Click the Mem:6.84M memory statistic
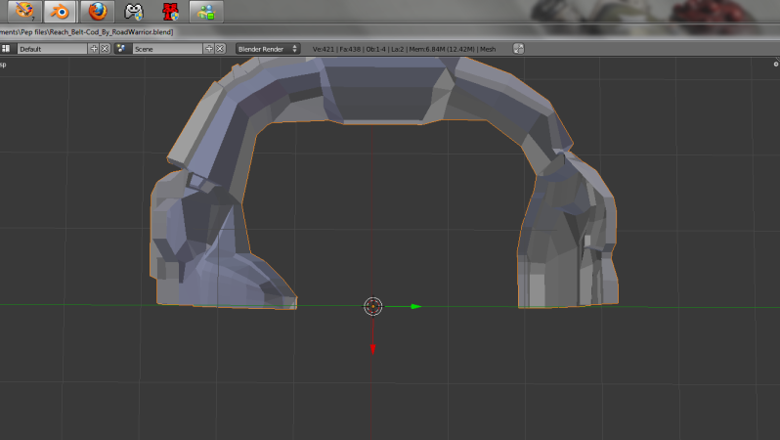Viewport: 780px width, 440px height. tap(442, 49)
